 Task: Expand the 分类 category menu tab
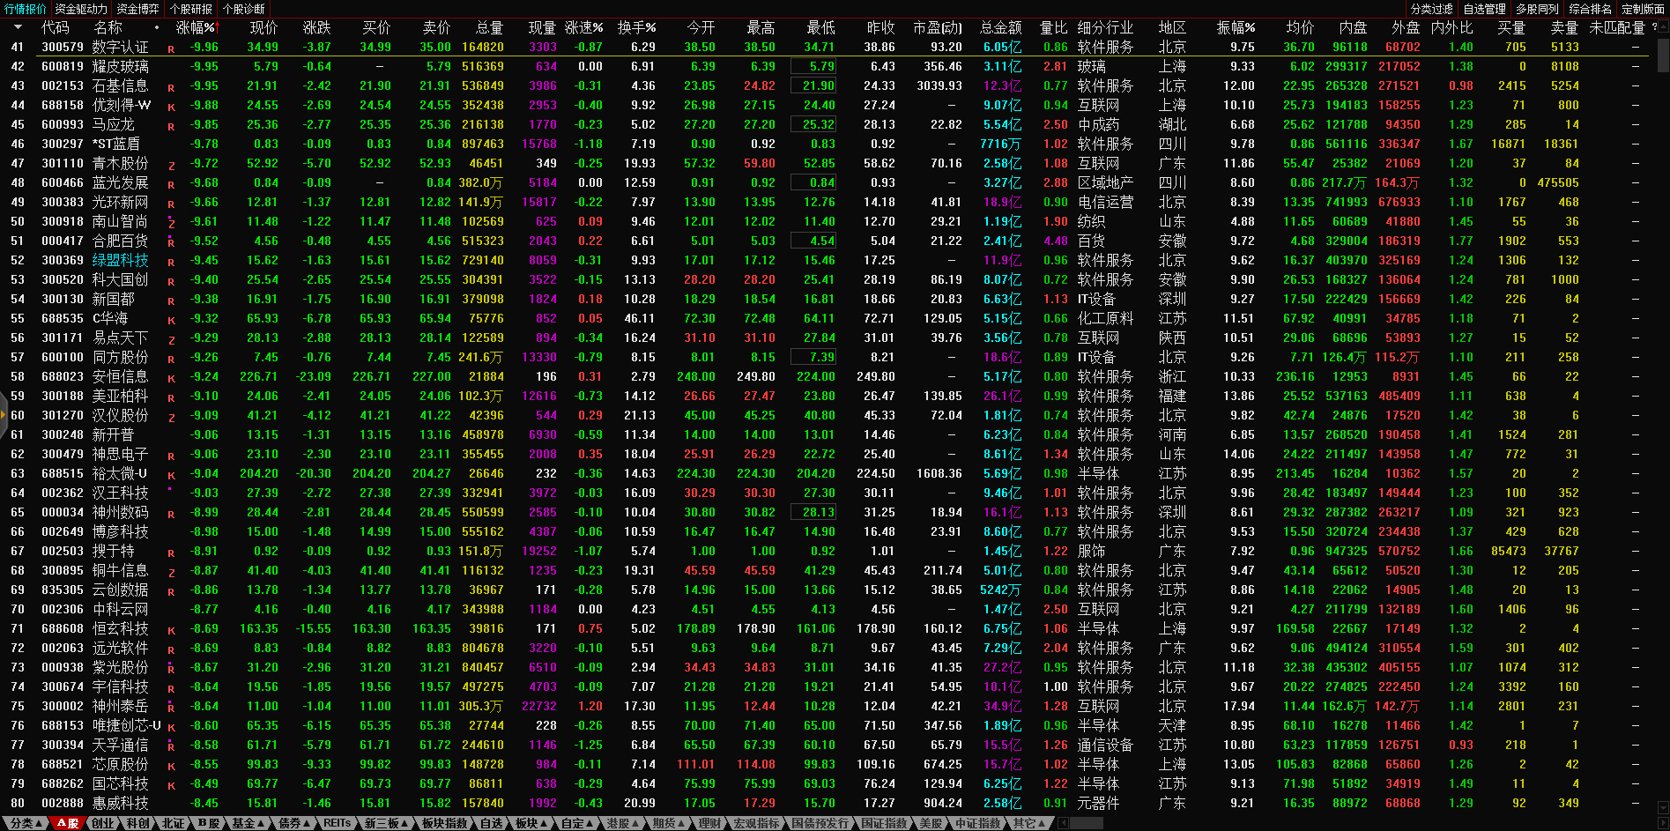26,823
